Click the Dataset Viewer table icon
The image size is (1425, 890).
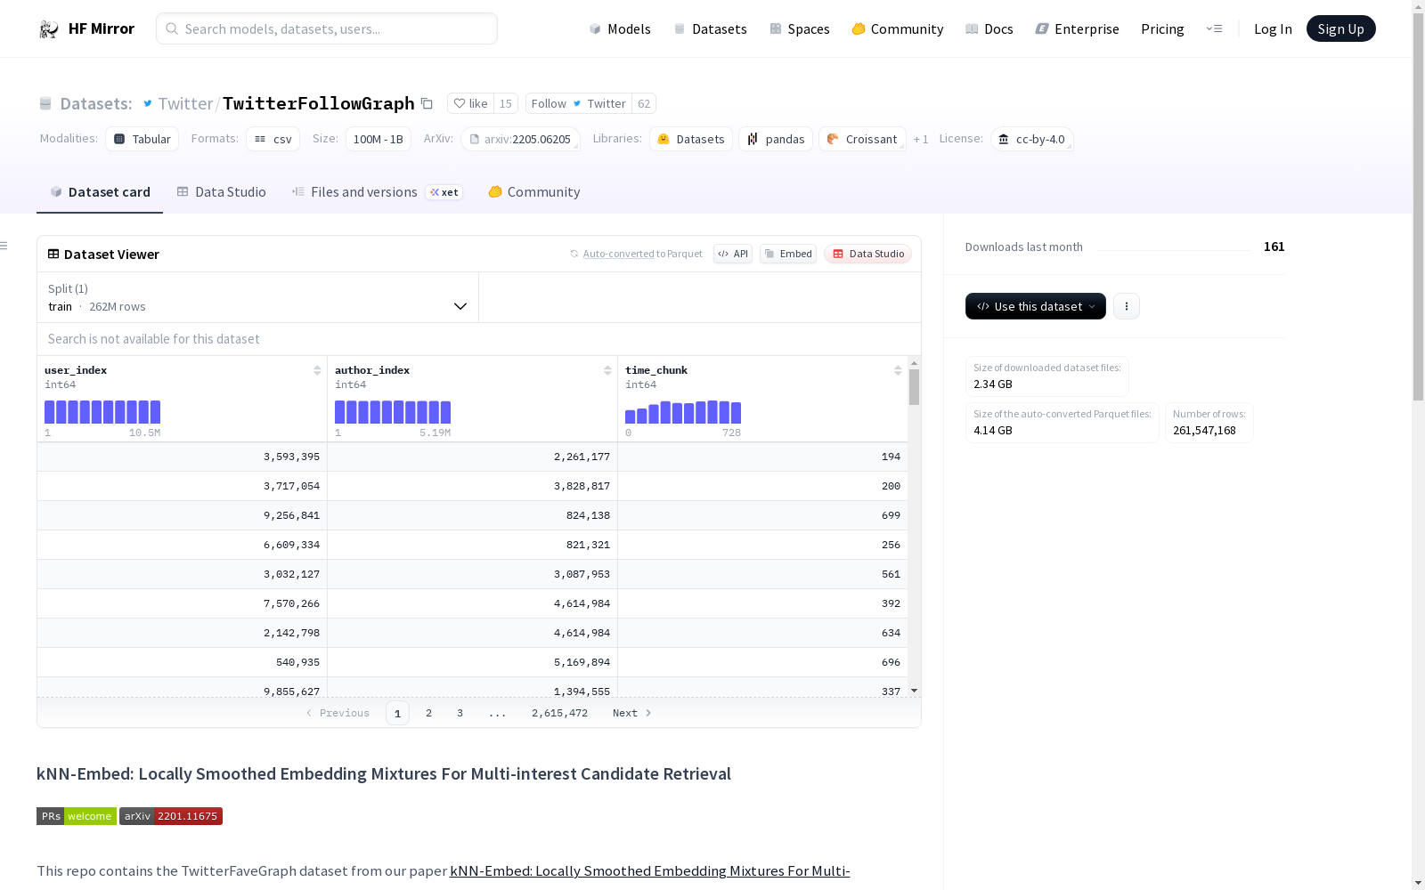click(x=53, y=255)
